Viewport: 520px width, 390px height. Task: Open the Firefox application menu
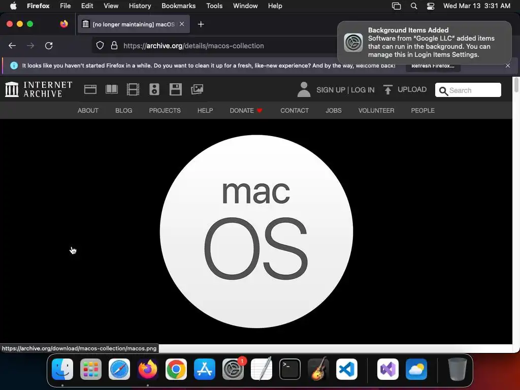[38, 6]
